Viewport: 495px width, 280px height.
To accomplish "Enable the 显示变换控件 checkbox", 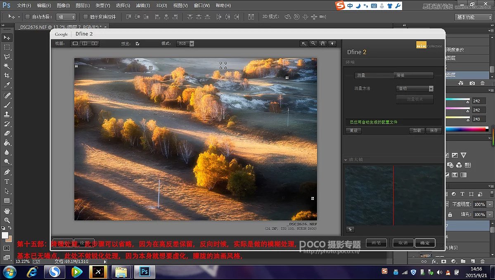I will (85, 17).
